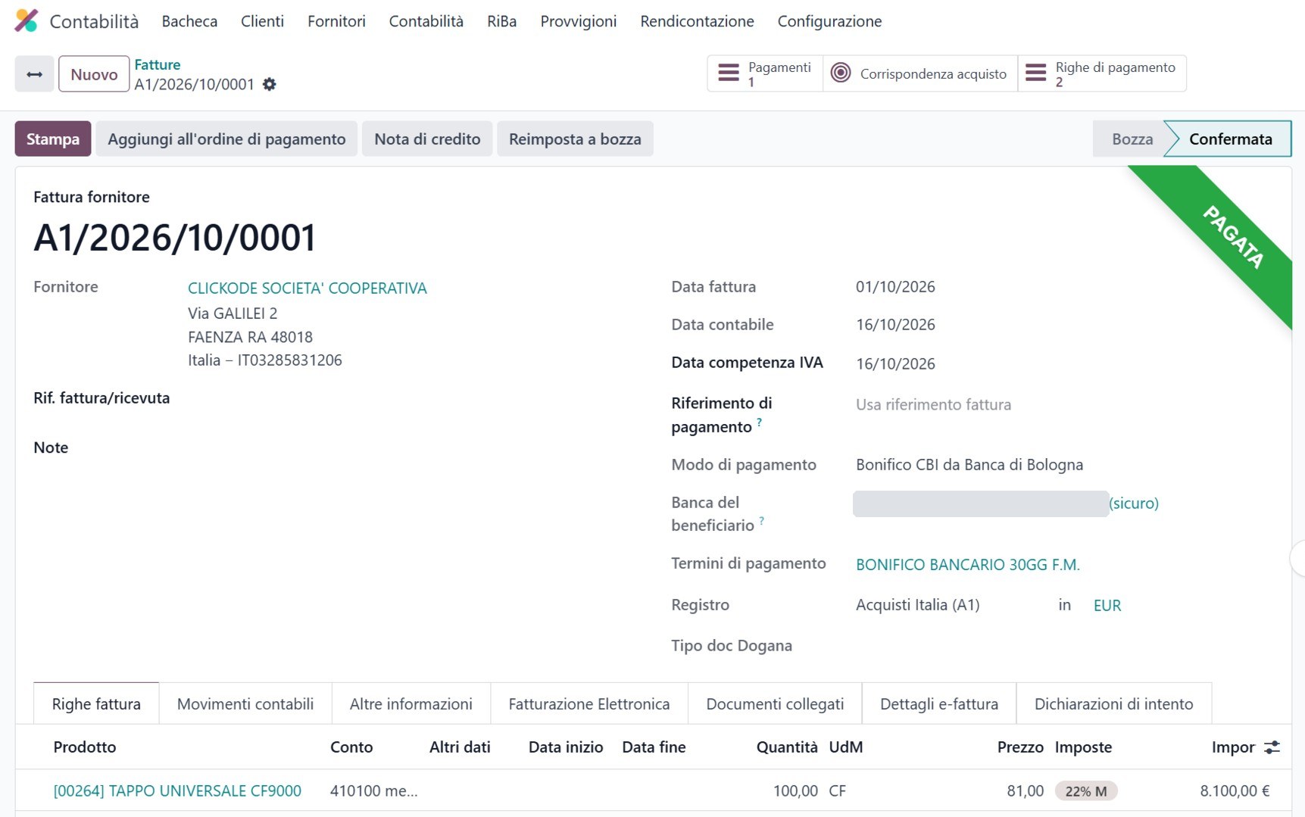
Task: Open the gear actions menu next to A1/2026/10/0001
Action: tap(269, 84)
